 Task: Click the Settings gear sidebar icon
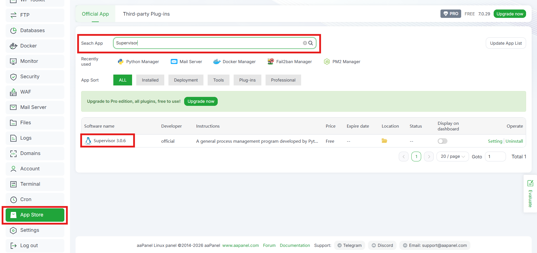point(13,230)
